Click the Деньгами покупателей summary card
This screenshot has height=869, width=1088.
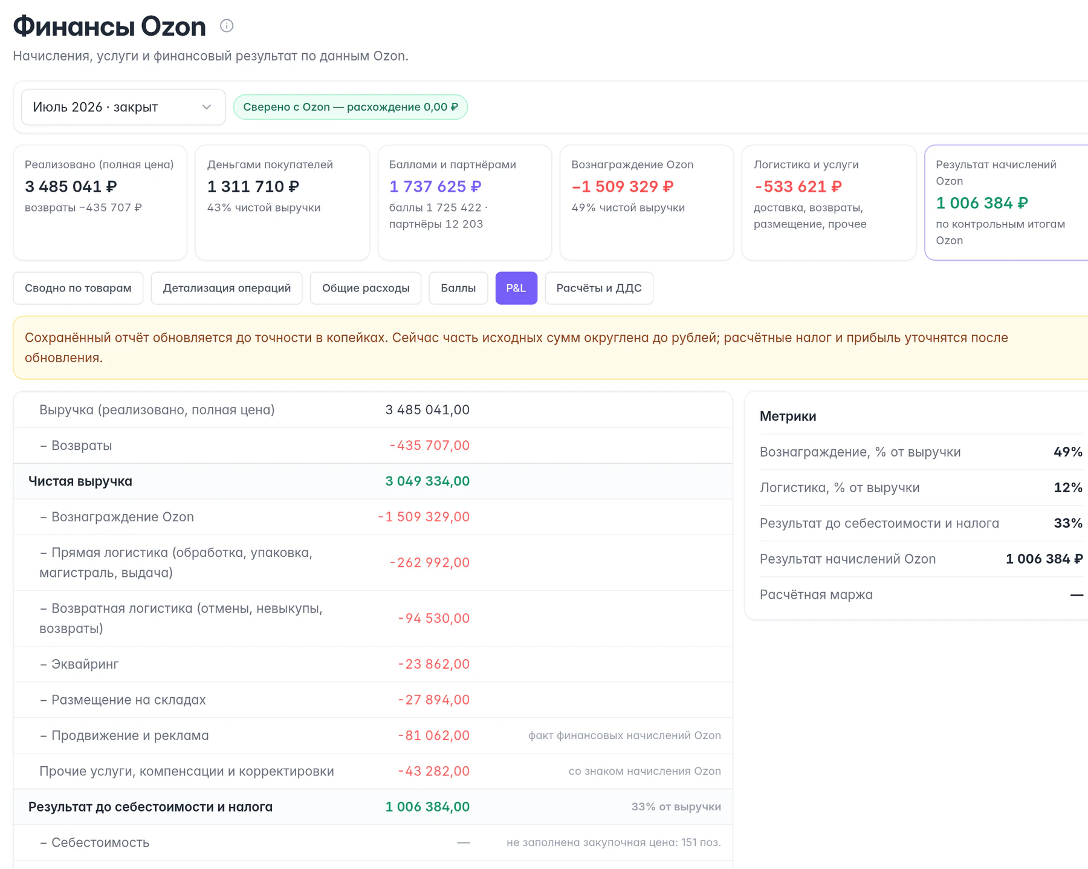click(x=282, y=203)
